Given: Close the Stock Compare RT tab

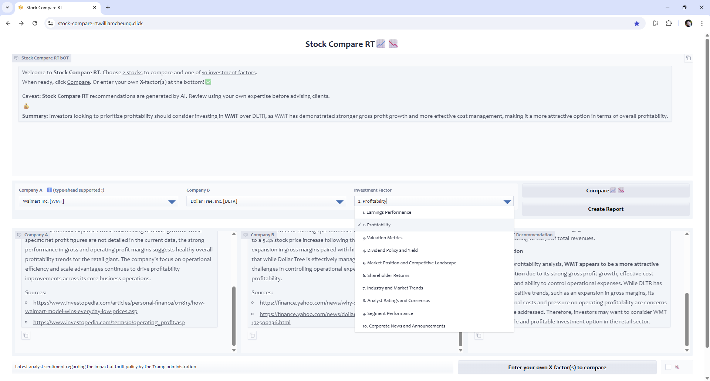Looking at the screenshot, I should 95,7.
